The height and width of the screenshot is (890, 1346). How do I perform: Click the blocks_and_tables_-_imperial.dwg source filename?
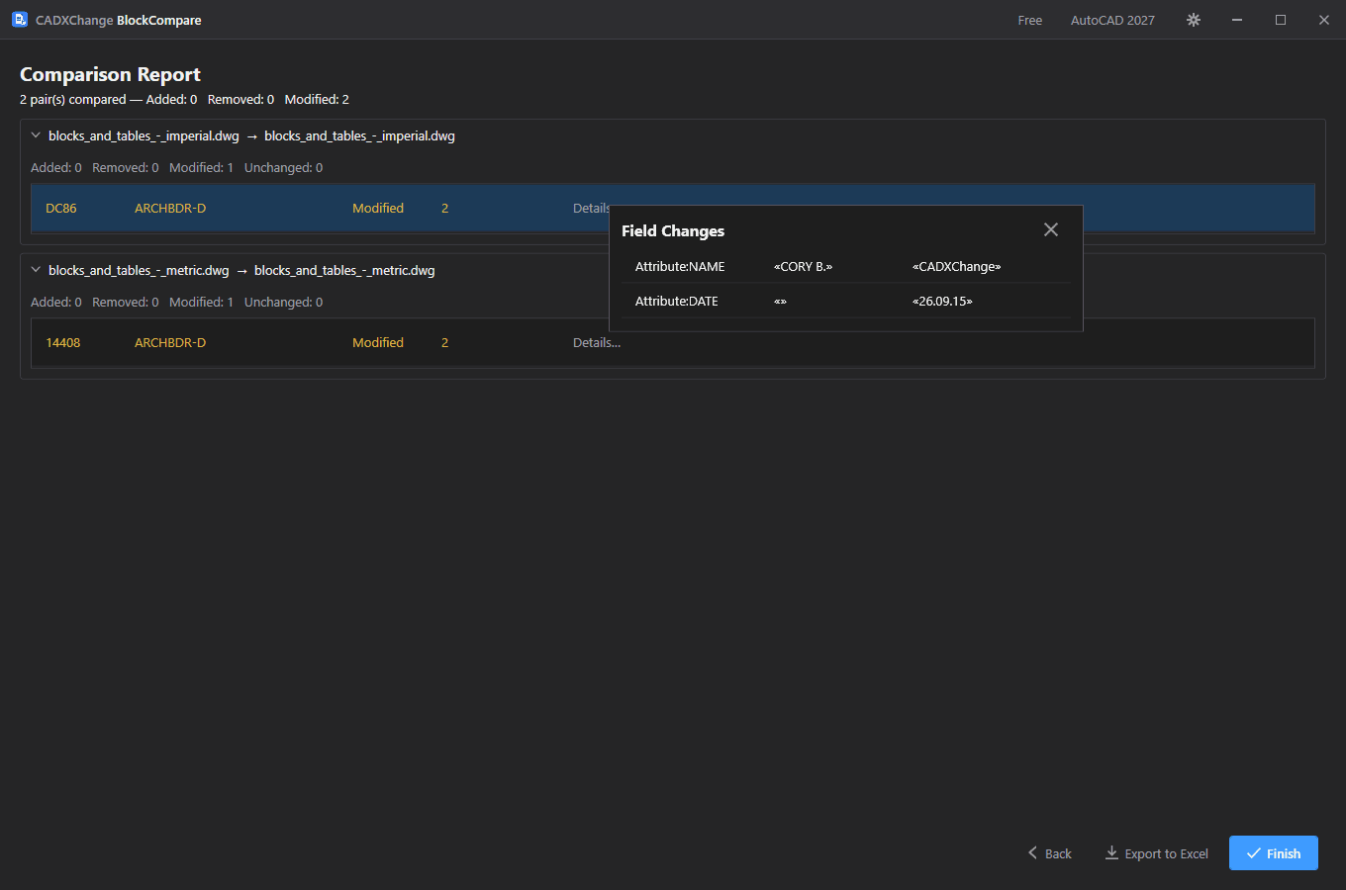[x=144, y=135]
